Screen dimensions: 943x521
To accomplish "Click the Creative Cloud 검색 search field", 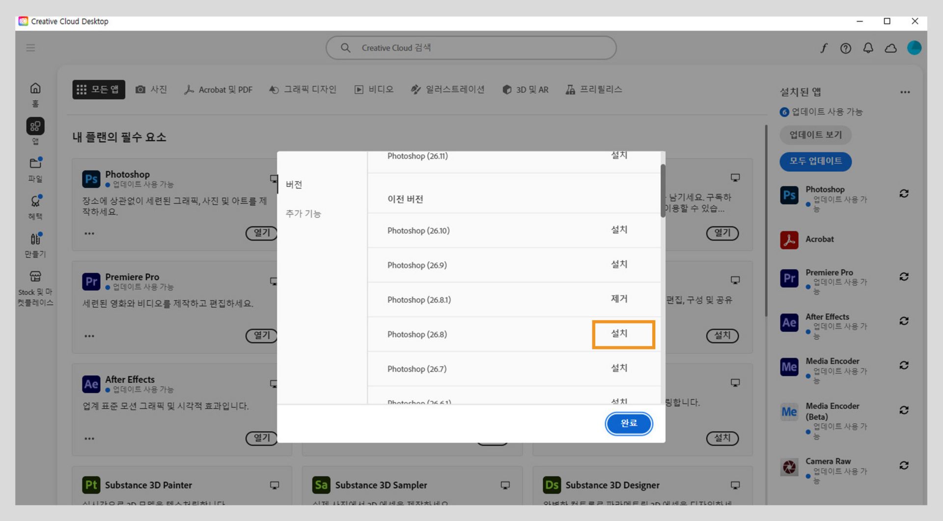I will point(471,48).
